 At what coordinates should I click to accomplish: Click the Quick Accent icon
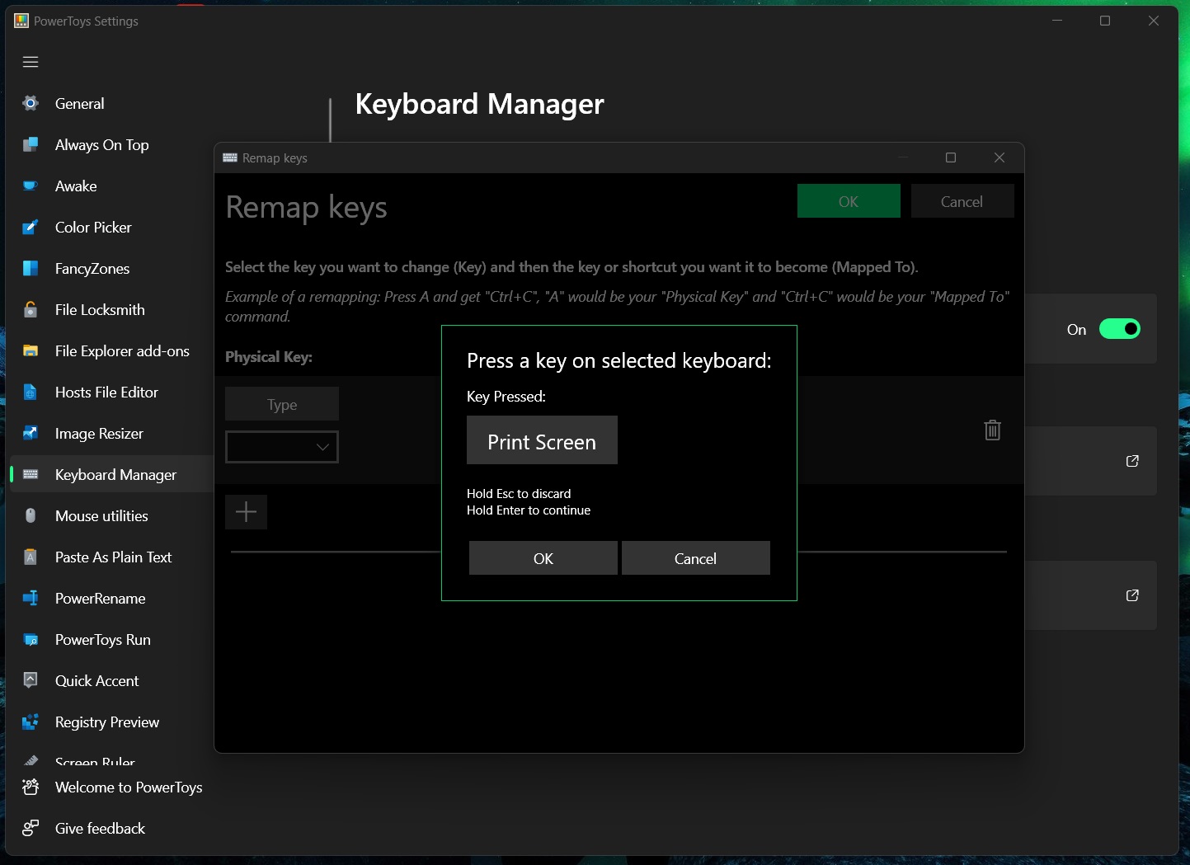[31, 680]
